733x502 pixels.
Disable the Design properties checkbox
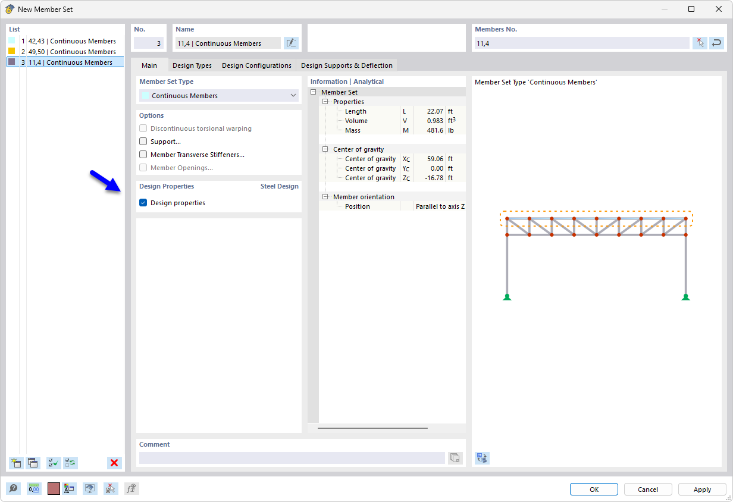pyautogui.click(x=143, y=202)
